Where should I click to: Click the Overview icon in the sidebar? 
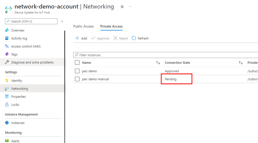click(x=7, y=30)
